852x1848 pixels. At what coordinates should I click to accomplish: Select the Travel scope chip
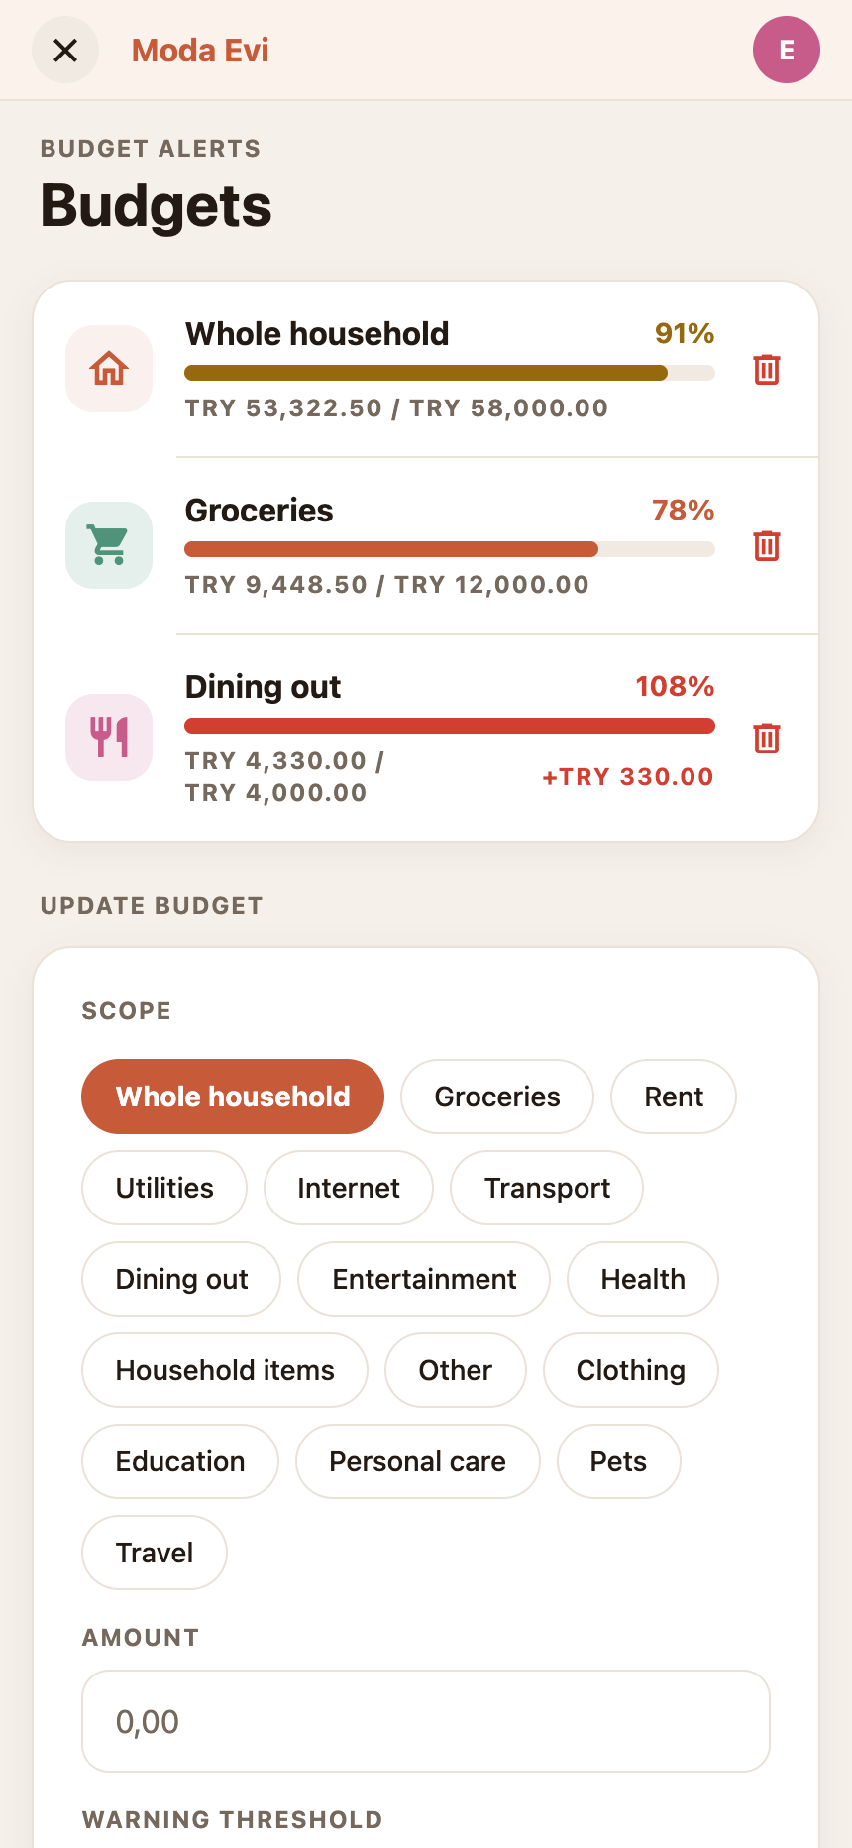[155, 1553]
